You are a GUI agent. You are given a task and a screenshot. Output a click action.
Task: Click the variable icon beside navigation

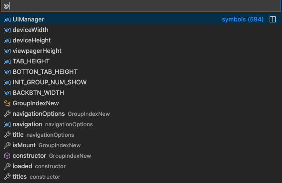[x=7, y=124]
